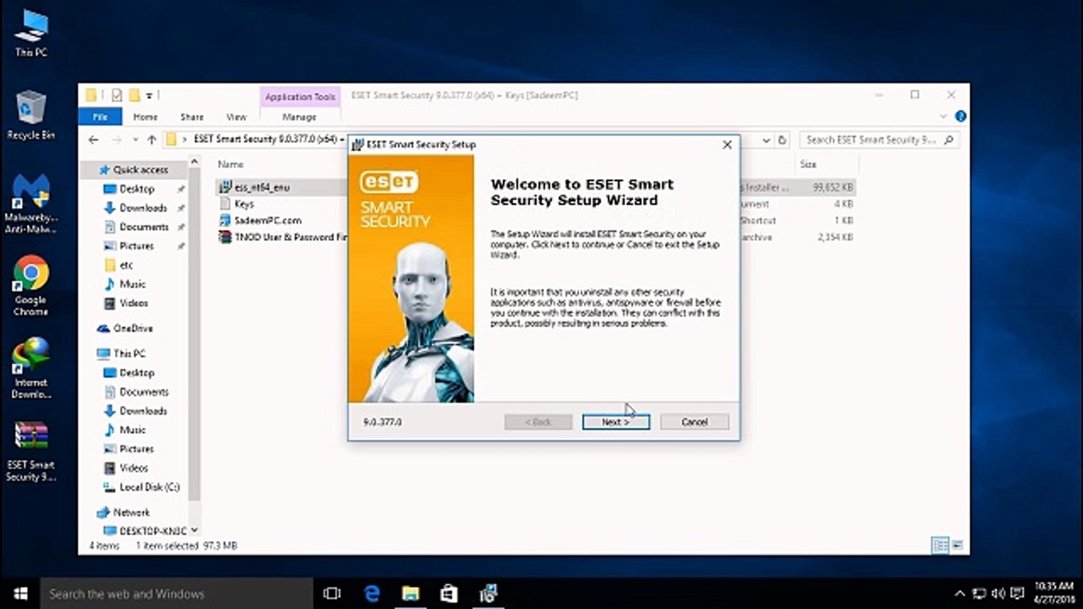Screen dimensions: 1083x609
Task: Click Next in ESET Setup Wizard
Action: click(x=615, y=422)
